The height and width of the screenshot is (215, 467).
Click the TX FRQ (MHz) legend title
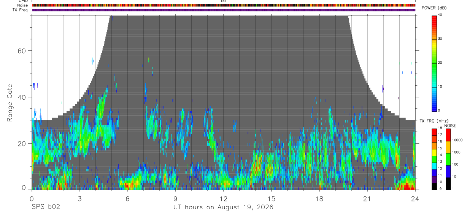(432, 121)
